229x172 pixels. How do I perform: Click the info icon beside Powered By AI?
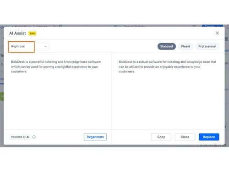(x=34, y=137)
